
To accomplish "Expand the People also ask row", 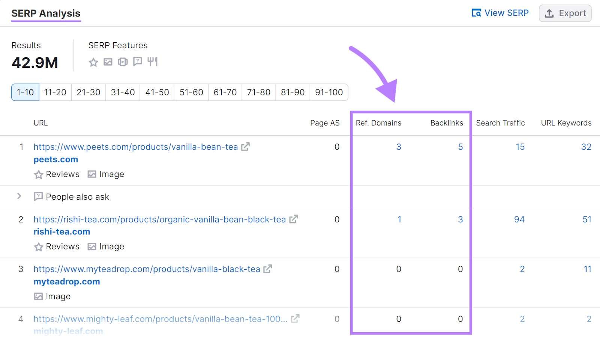I will point(19,196).
